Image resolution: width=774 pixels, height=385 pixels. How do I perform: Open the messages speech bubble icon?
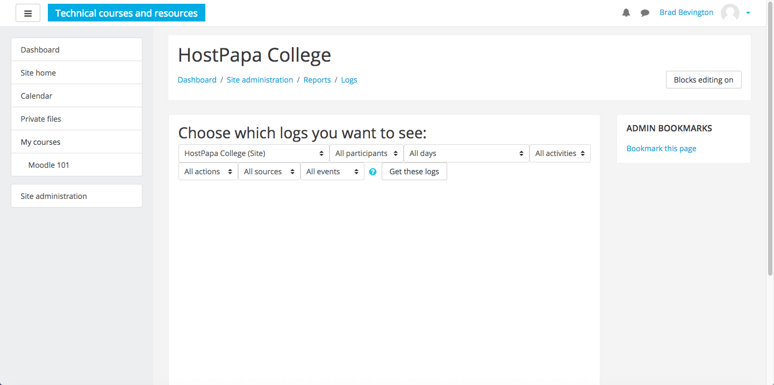(645, 13)
